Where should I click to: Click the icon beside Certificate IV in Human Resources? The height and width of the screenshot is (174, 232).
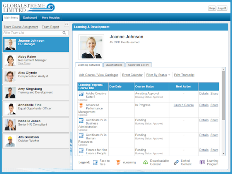tap(81, 135)
